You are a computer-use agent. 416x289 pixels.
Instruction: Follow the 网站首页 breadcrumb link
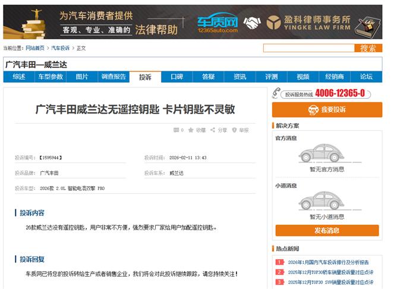[x=34, y=48]
